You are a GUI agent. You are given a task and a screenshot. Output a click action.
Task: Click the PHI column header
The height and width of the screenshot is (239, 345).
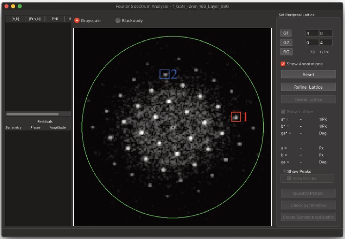(x=54, y=19)
